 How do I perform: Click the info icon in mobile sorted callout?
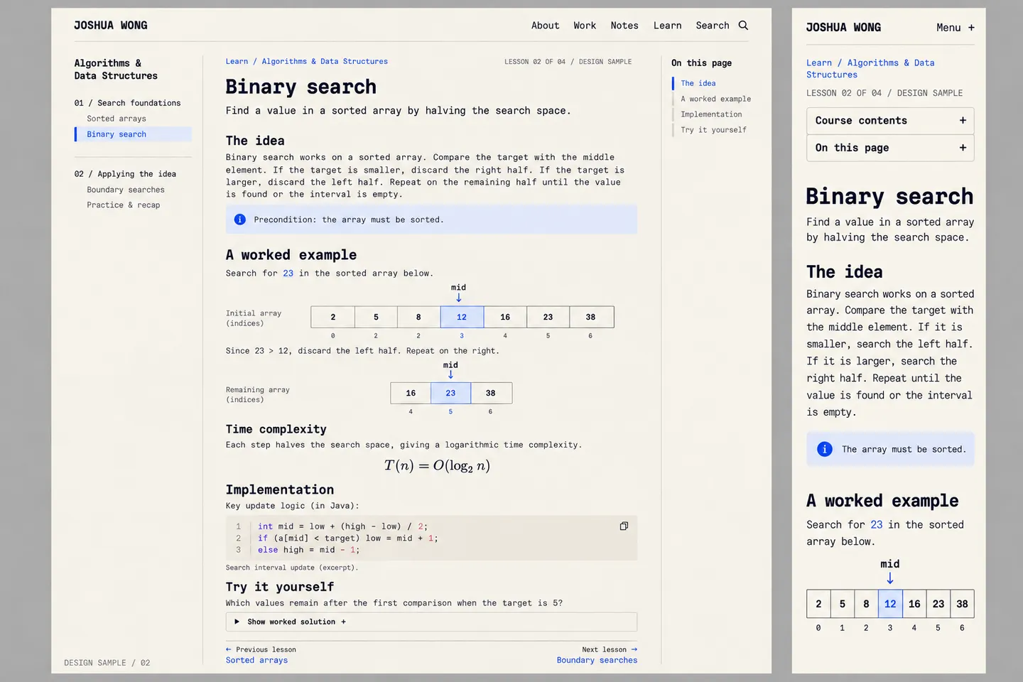coord(824,449)
